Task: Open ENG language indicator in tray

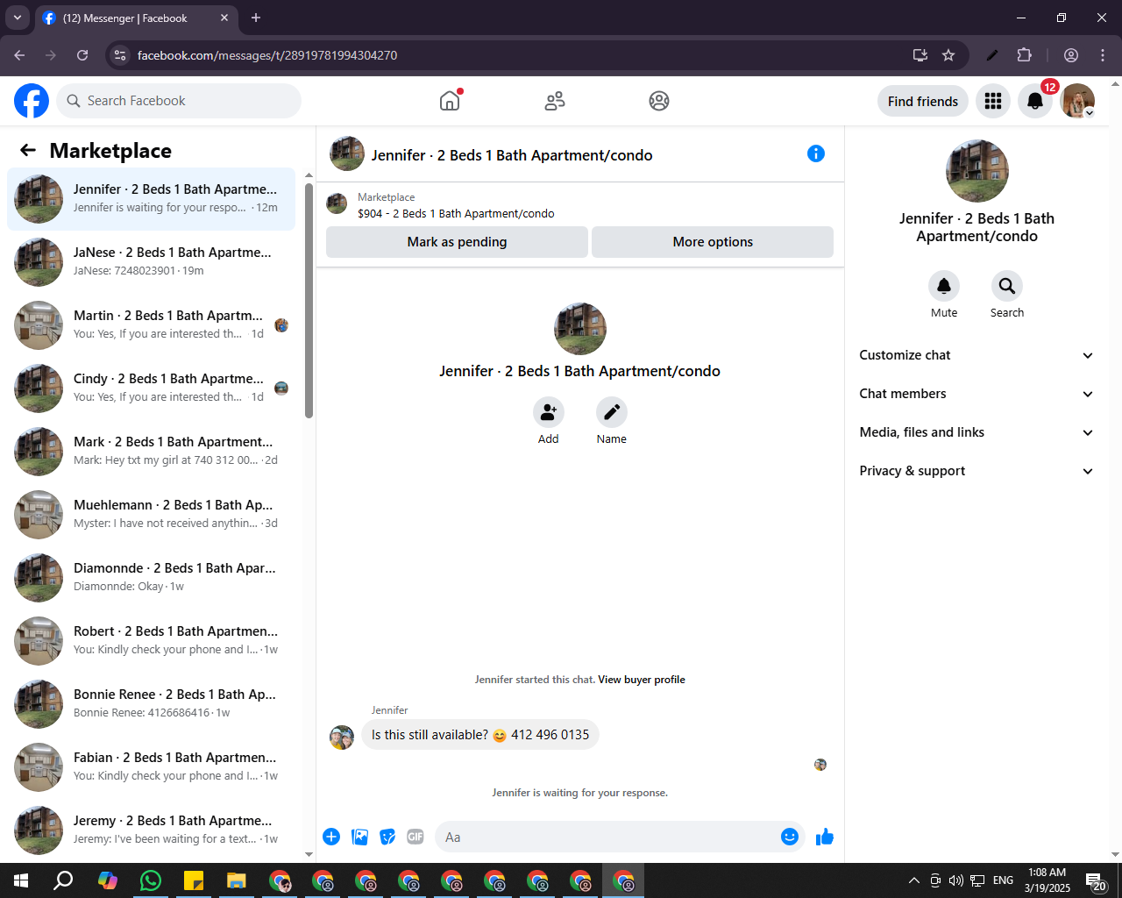Action: [1004, 880]
